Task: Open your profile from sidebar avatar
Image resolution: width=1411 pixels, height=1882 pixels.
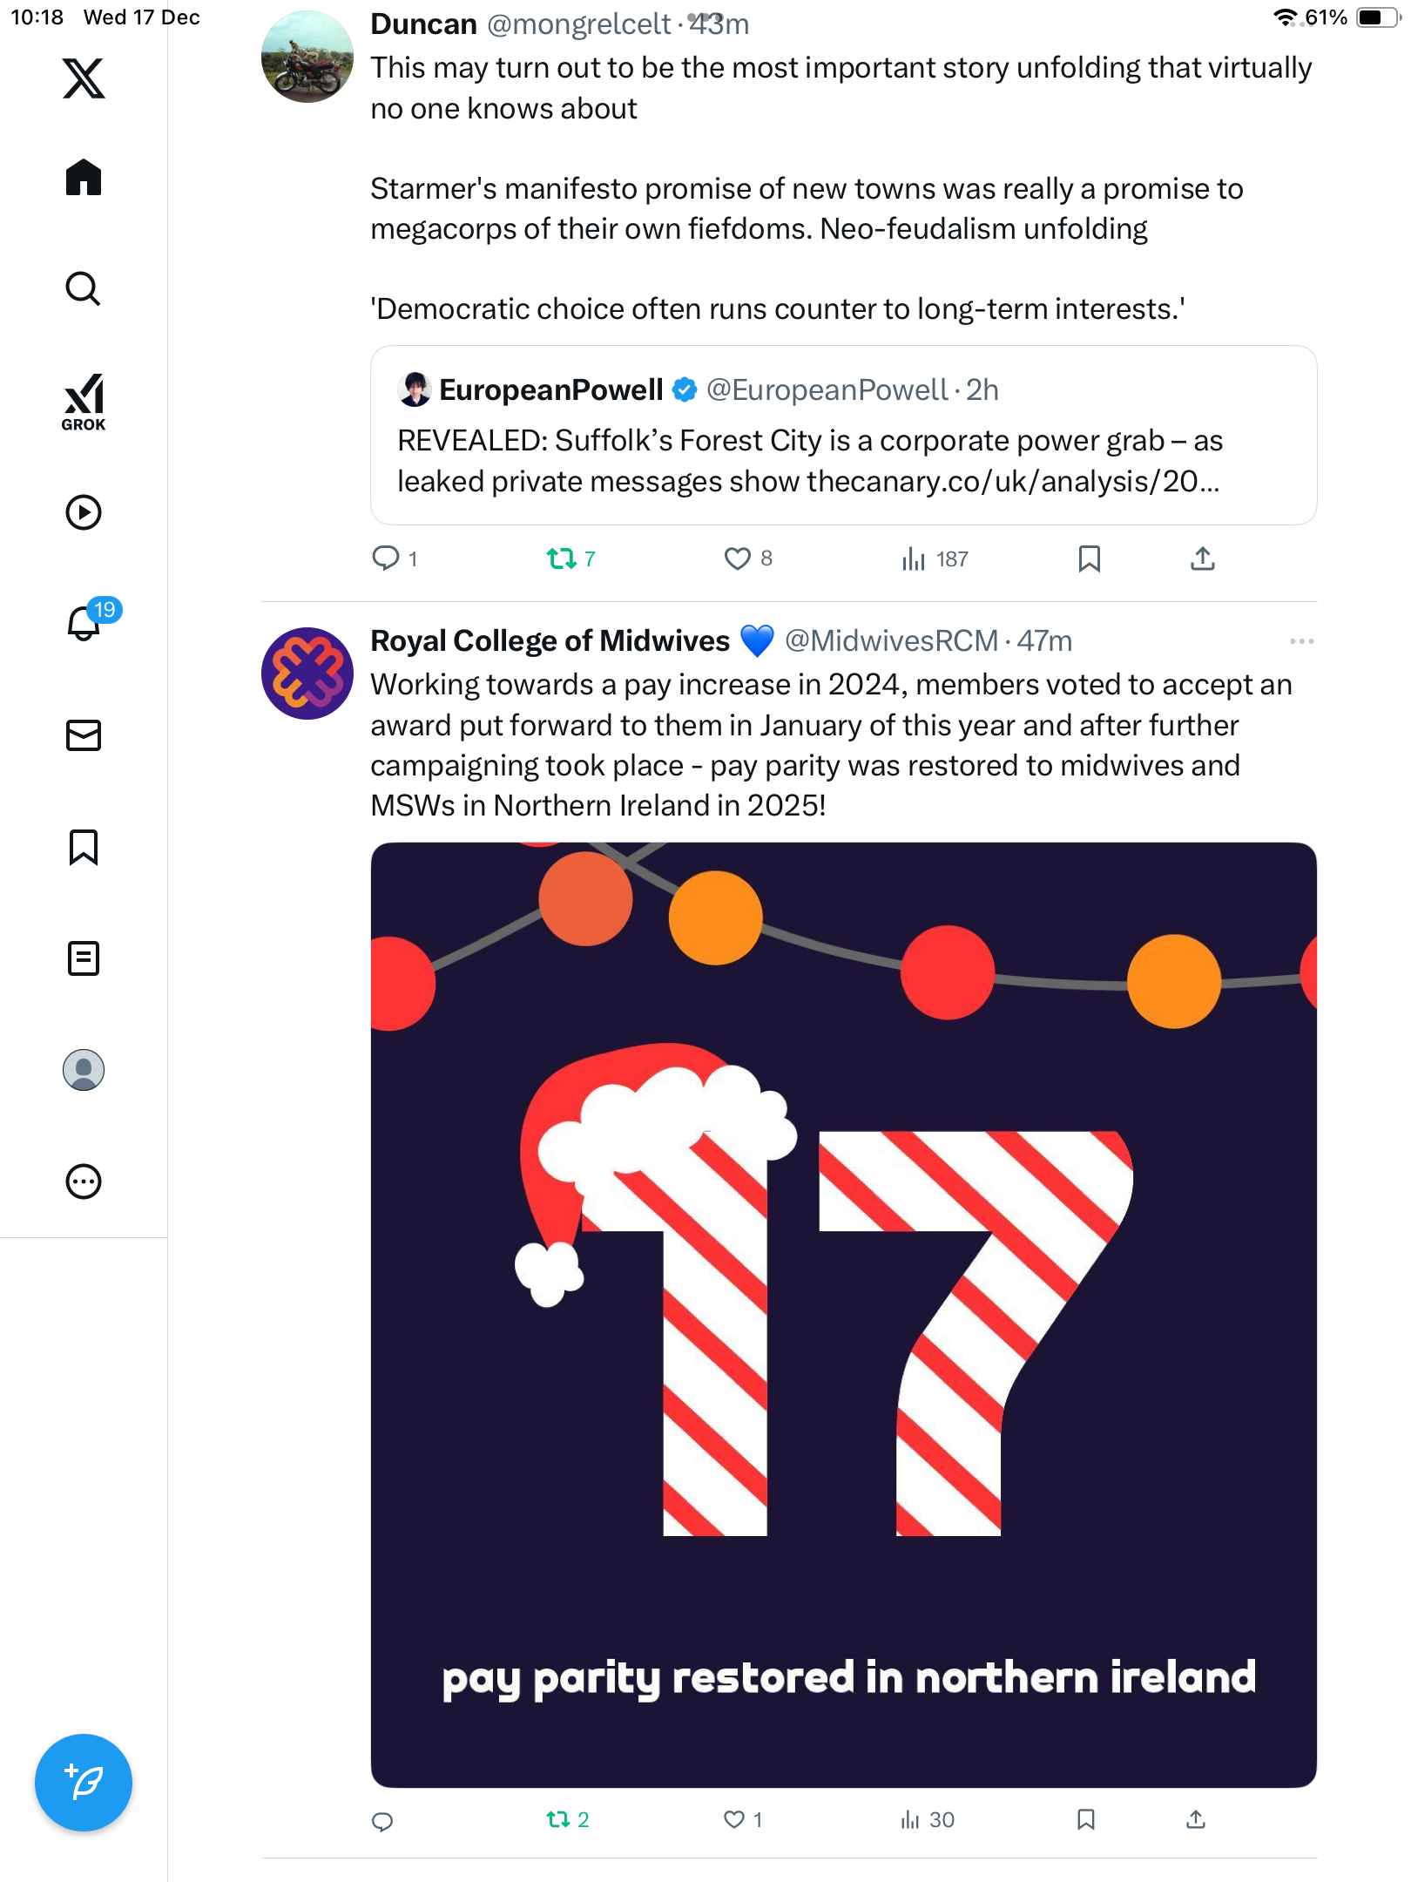Action: click(84, 1070)
